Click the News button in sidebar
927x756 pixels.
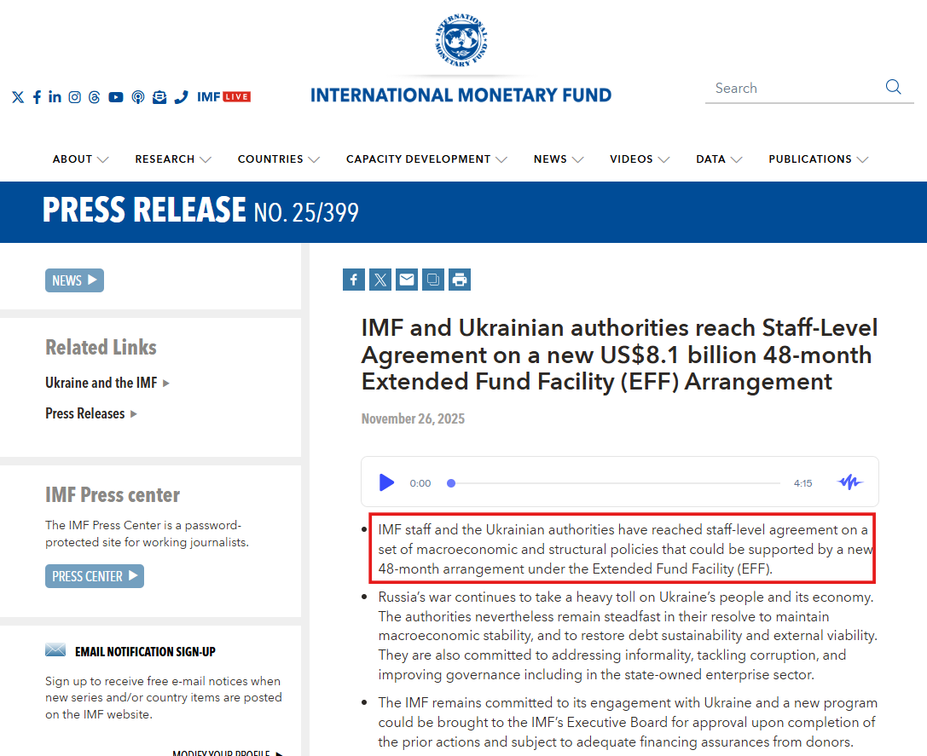[74, 280]
